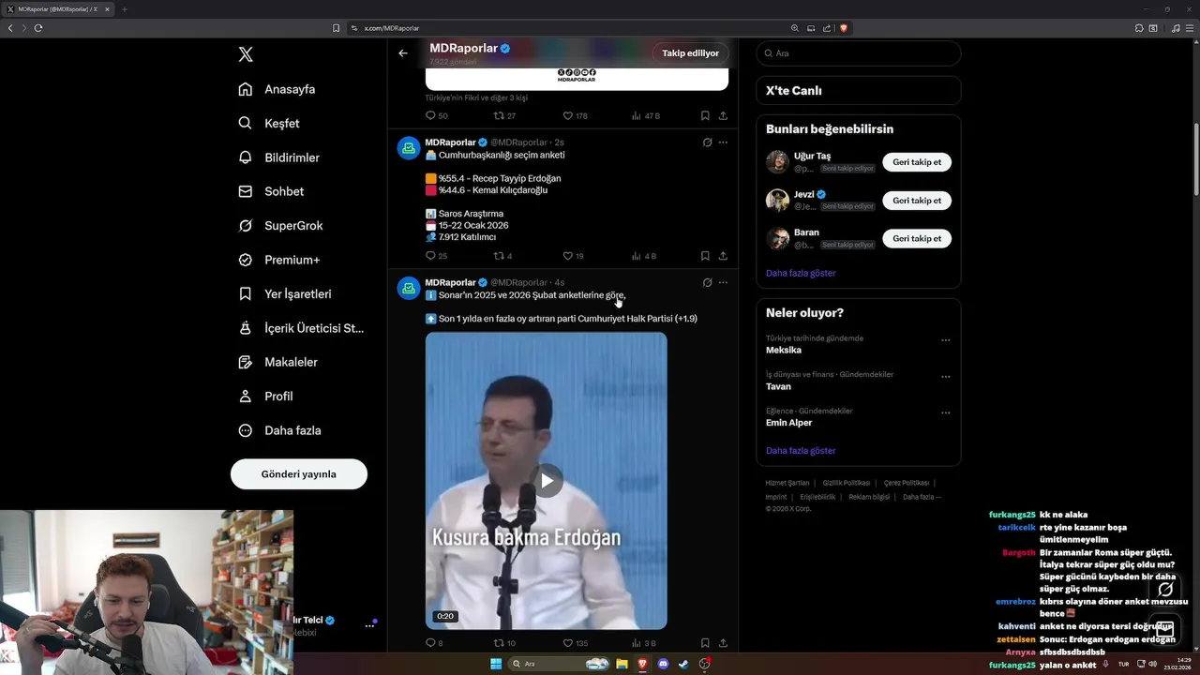Share the Saros Araştırma poll post
The height and width of the screenshot is (675, 1200).
(x=723, y=256)
